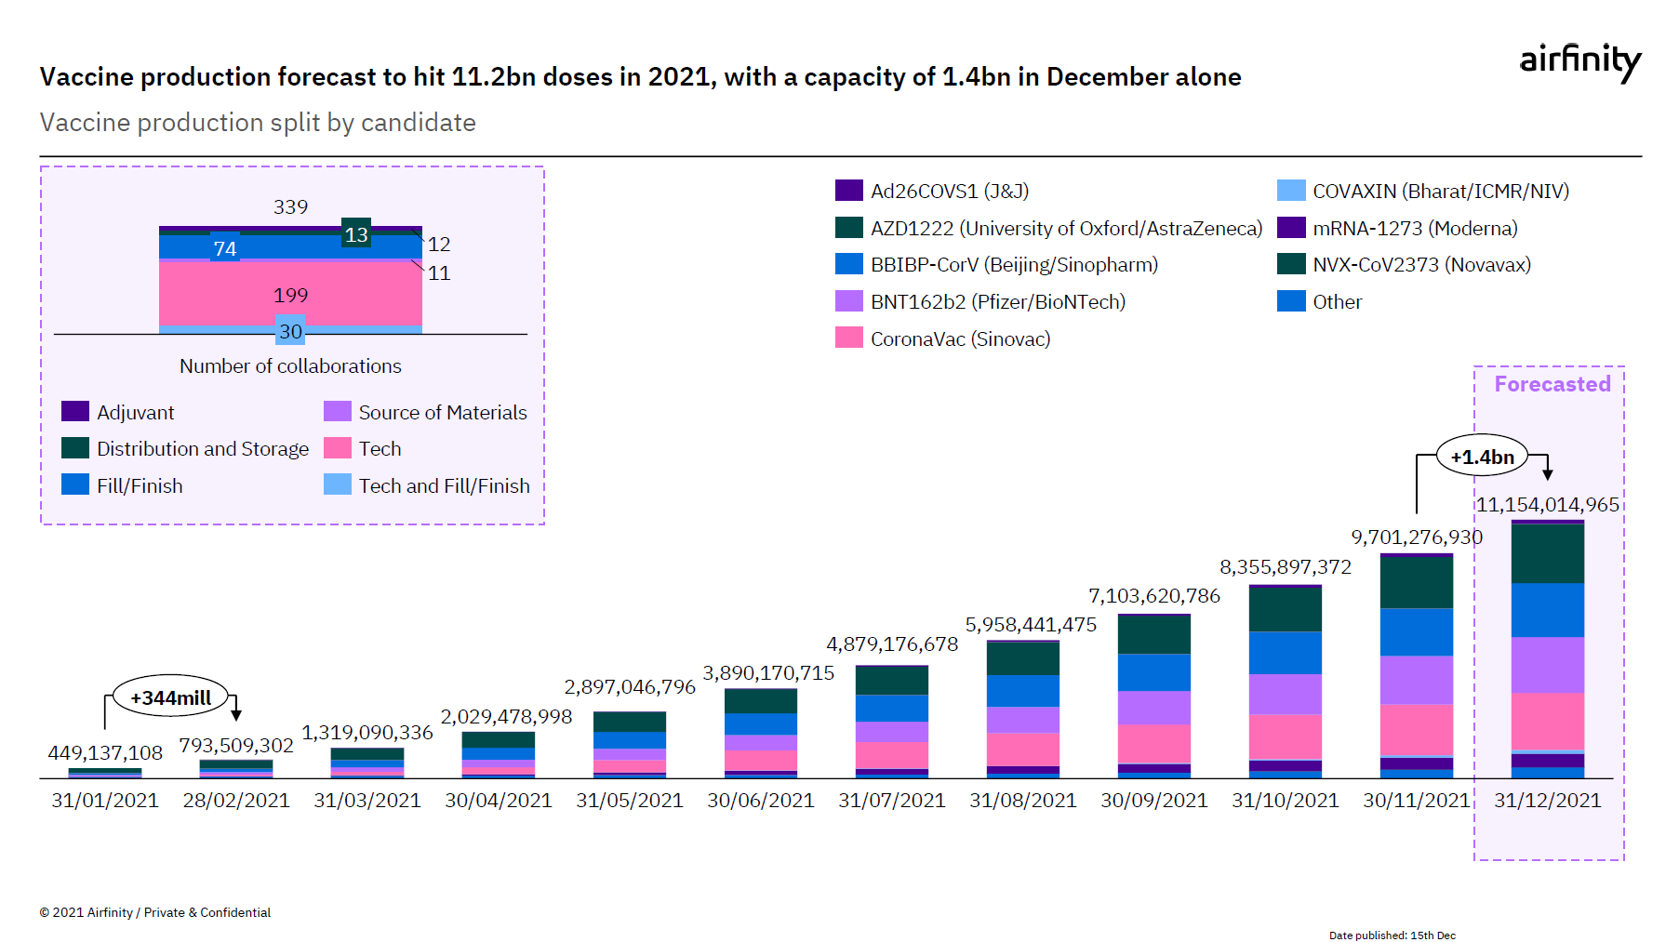The width and height of the screenshot is (1679, 942).
Task: Select the 30/11/2021 stacked bar
Action: point(1416,666)
